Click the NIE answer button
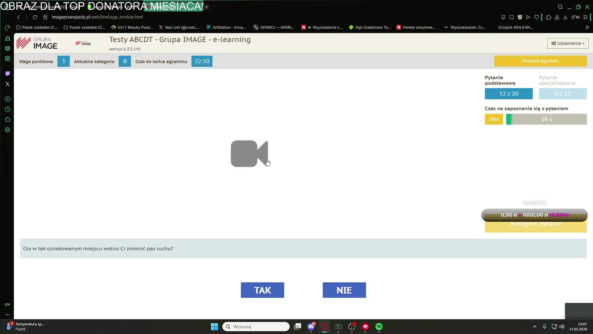Screen dimensions: 593x334 tap(344, 290)
